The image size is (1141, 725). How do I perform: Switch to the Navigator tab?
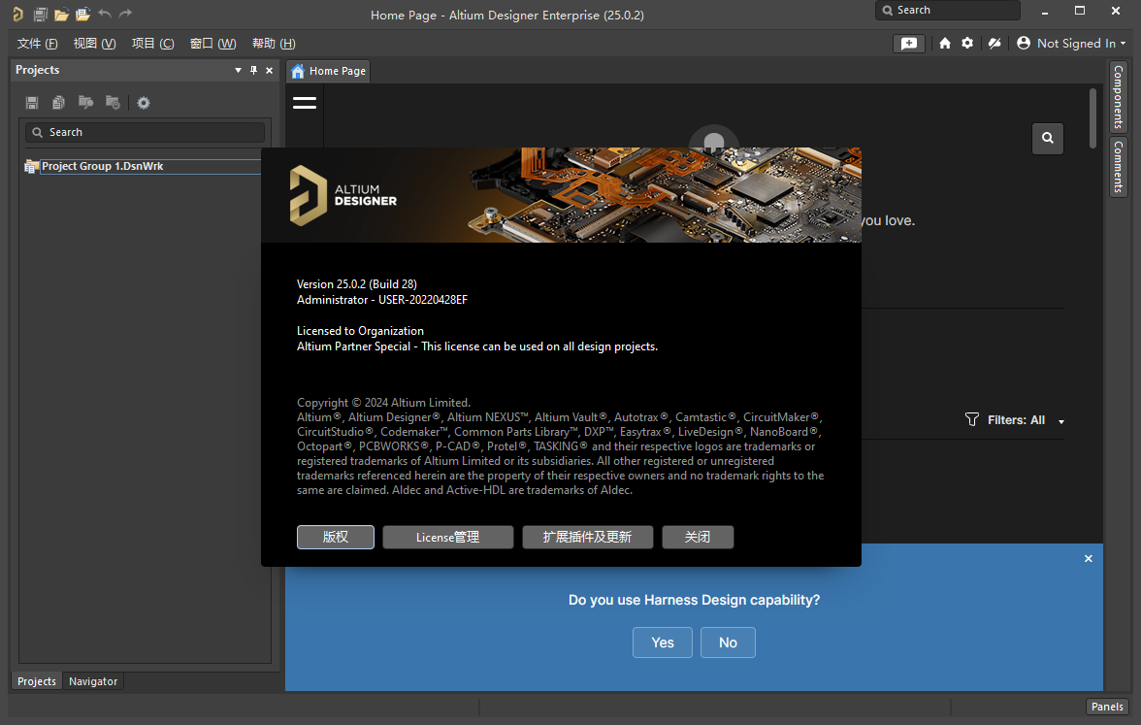pyautogui.click(x=93, y=681)
